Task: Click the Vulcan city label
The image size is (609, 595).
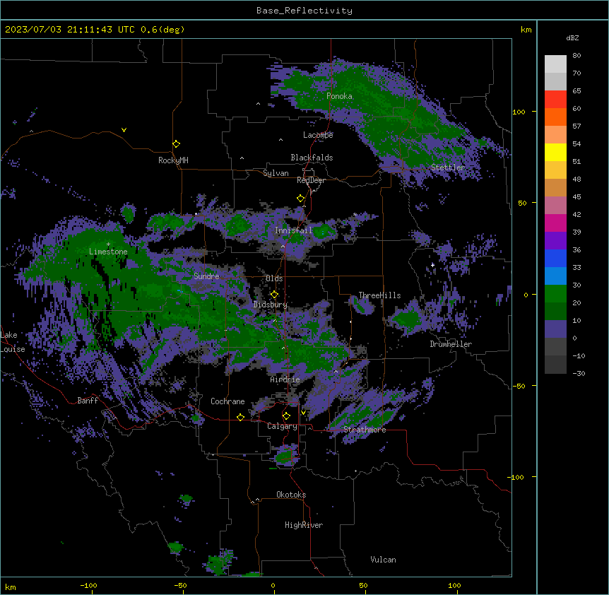Action: click(x=384, y=560)
